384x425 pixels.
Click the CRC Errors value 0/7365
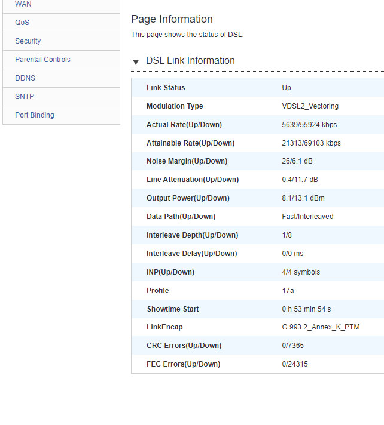(x=294, y=346)
